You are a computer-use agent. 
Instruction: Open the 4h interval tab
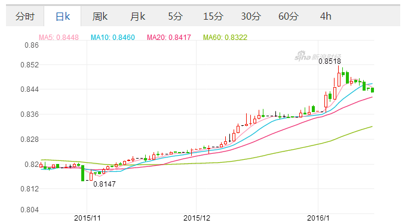pos(326,16)
